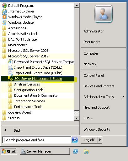Open Documents from the right pane
Screen dimensions: 128x161
[92, 42]
